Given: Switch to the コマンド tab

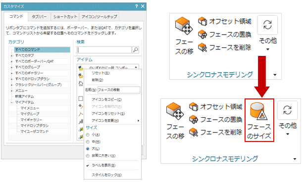Looking at the screenshot, I should [x=16, y=17].
